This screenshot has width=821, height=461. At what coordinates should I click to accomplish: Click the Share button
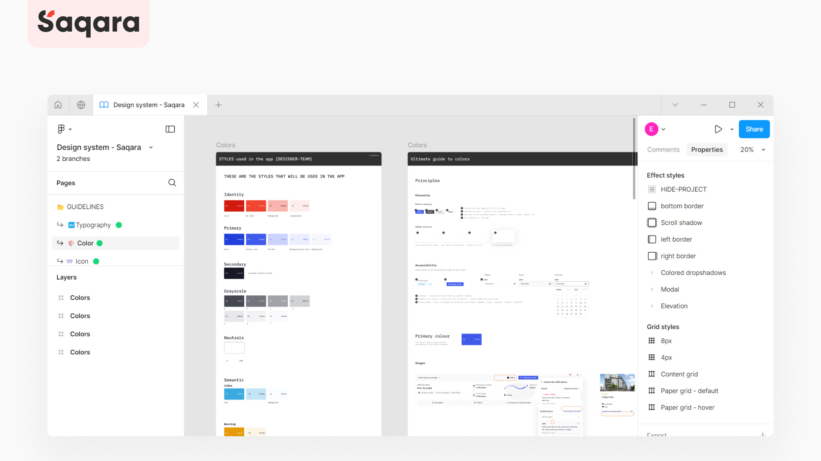point(754,129)
